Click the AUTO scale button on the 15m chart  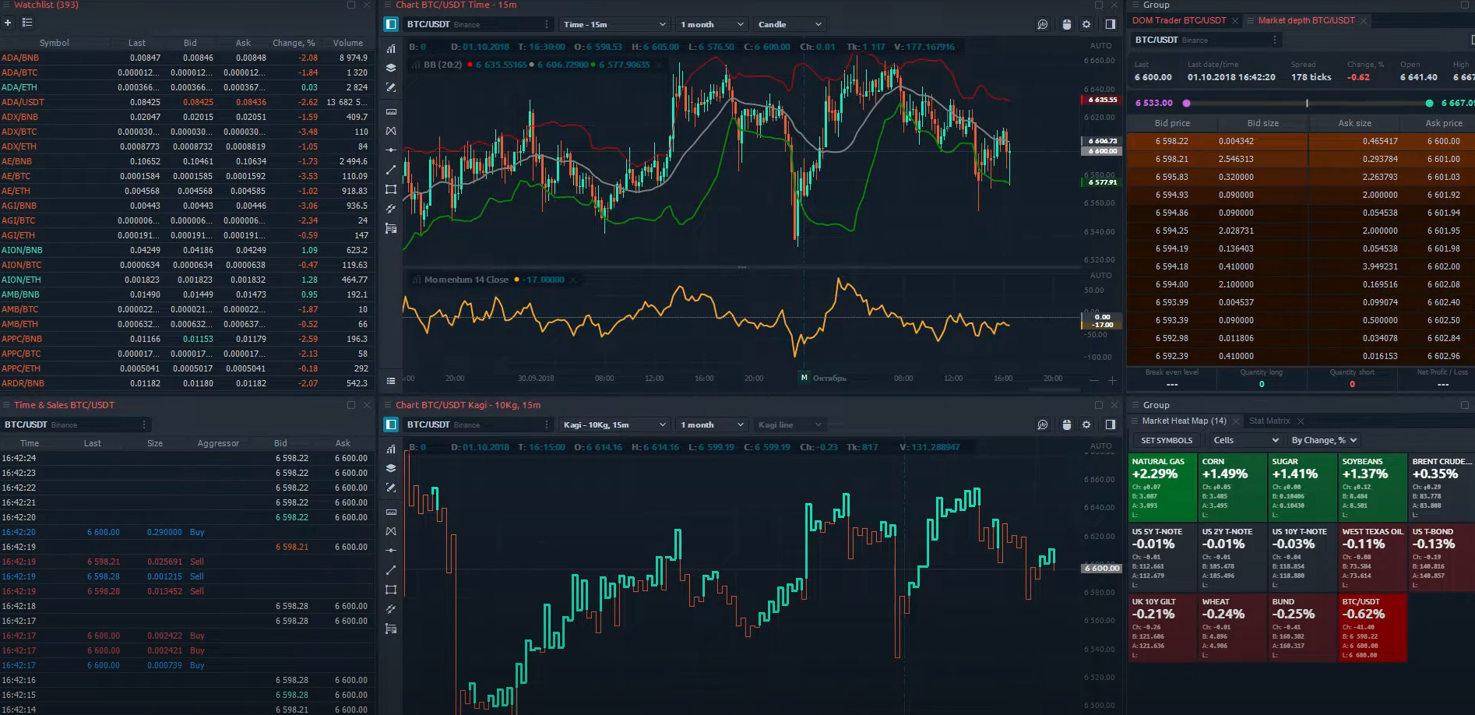[1100, 45]
